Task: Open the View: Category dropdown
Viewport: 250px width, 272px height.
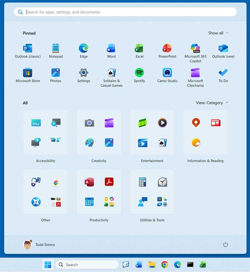Action: click(212, 103)
